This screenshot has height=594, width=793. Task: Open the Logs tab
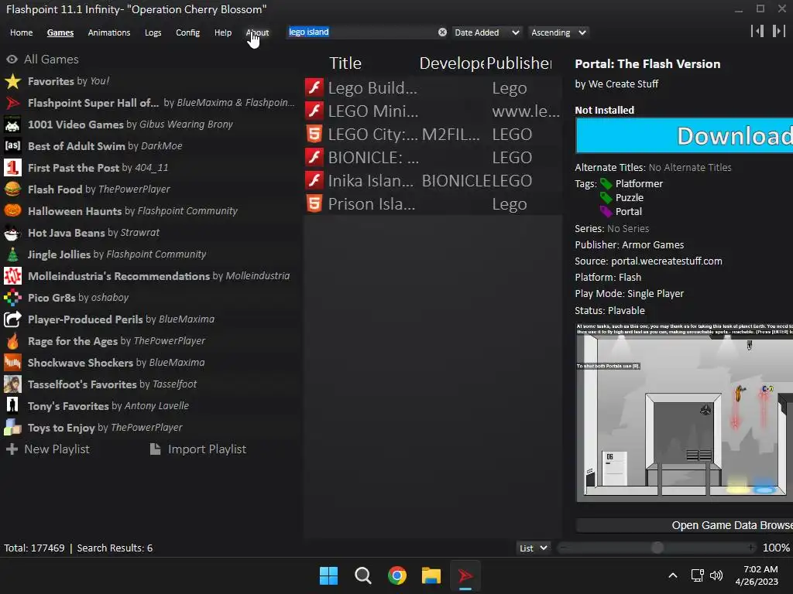(x=153, y=32)
